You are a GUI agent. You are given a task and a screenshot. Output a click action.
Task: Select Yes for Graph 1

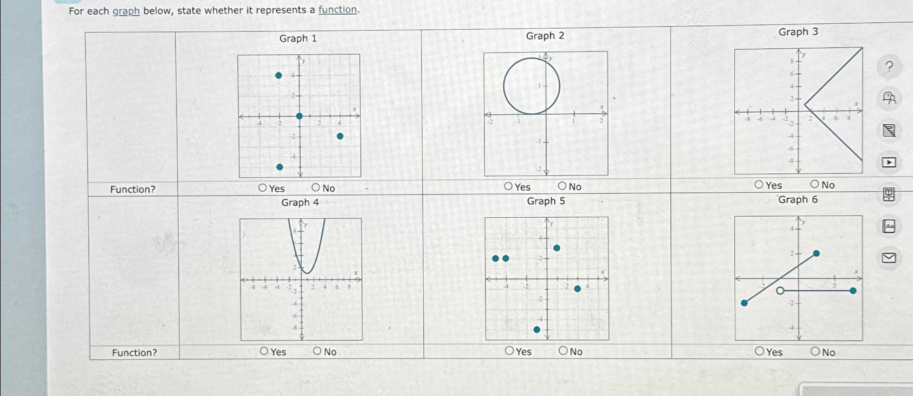point(262,188)
